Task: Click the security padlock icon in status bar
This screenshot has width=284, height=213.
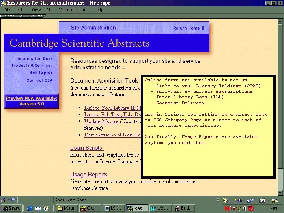Action: pyautogui.click(x=3, y=200)
